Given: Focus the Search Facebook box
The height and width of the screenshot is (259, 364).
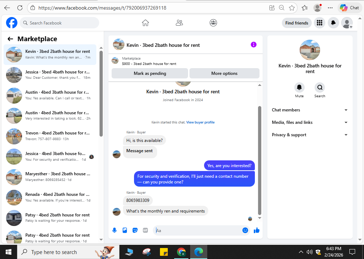Looking at the screenshot, I should [59, 23].
